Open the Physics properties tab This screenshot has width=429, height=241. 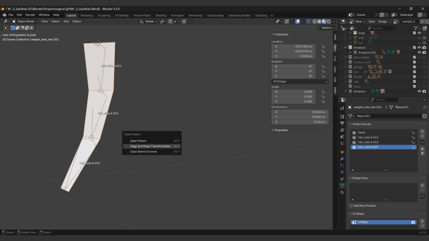[342, 172]
